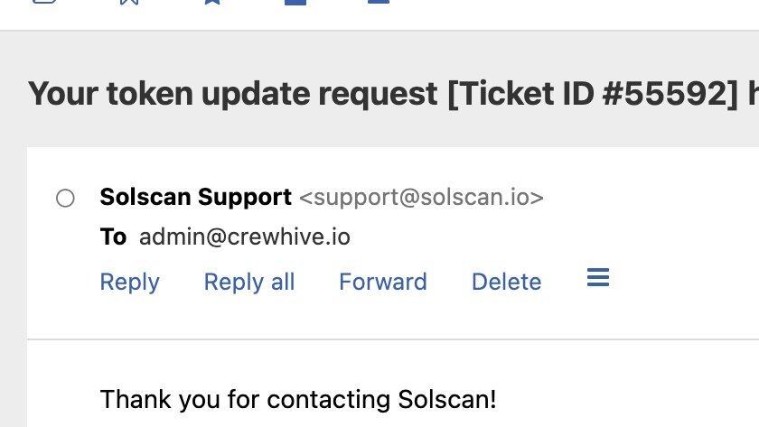
Task: Delete the token update email
Action: (506, 282)
